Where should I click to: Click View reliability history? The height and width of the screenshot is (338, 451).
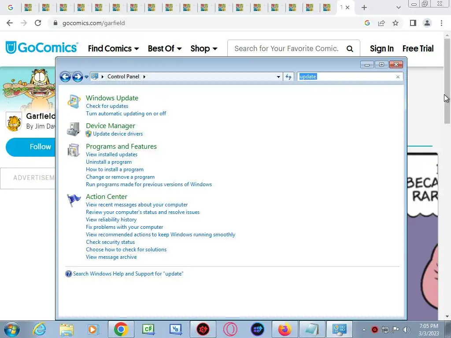tap(111, 220)
